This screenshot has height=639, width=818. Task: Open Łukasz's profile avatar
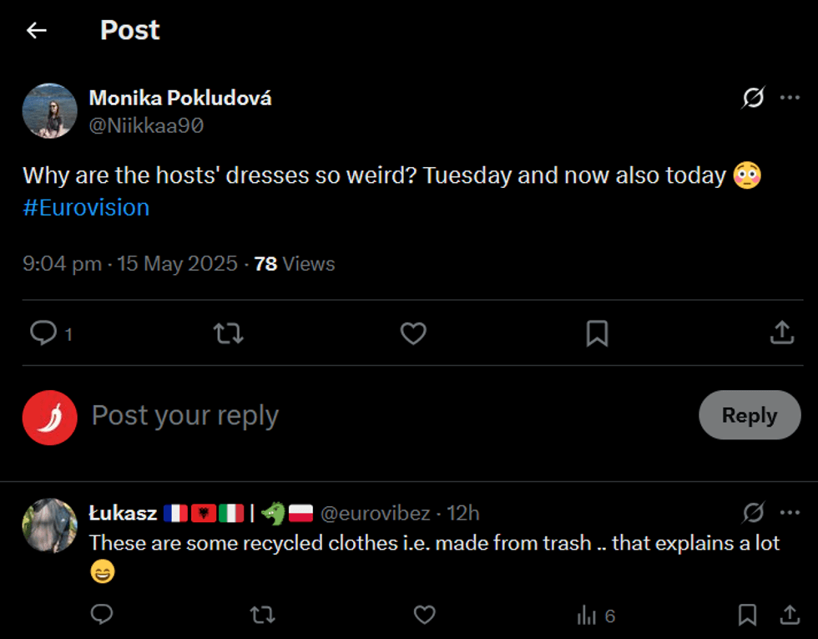pos(50,525)
